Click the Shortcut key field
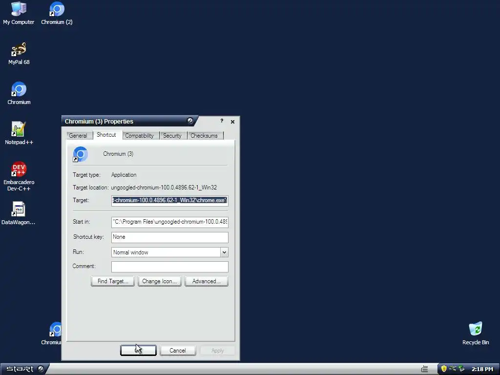Screen dimensions: 500x375 (169, 237)
